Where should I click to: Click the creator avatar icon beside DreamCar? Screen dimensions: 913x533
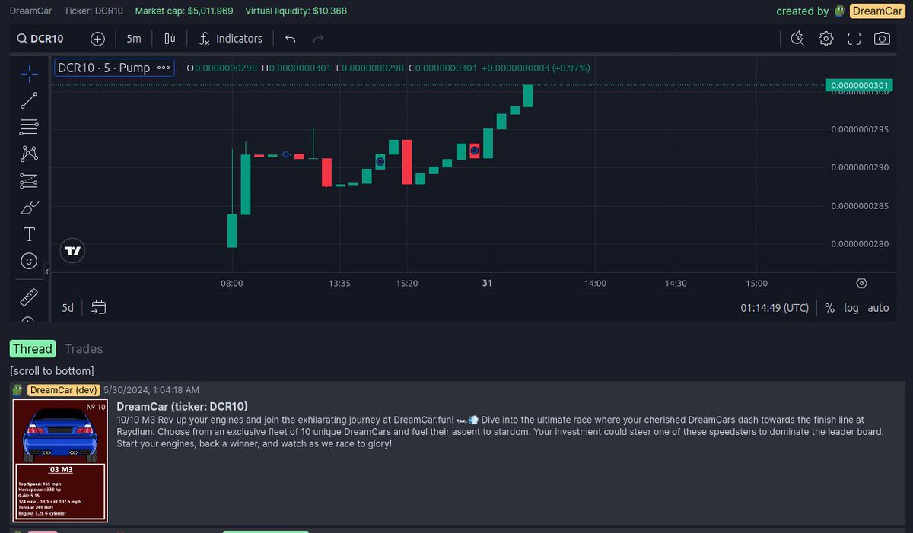(840, 11)
